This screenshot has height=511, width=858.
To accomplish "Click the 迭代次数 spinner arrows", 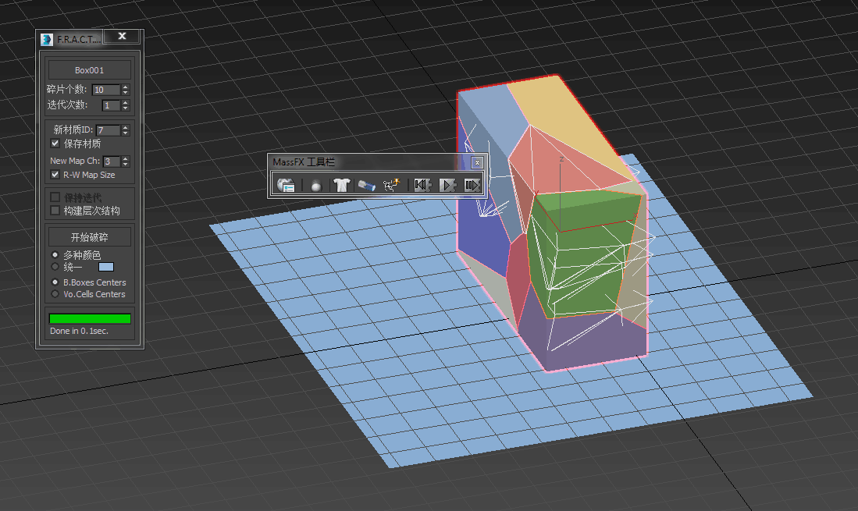I will 126,105.
